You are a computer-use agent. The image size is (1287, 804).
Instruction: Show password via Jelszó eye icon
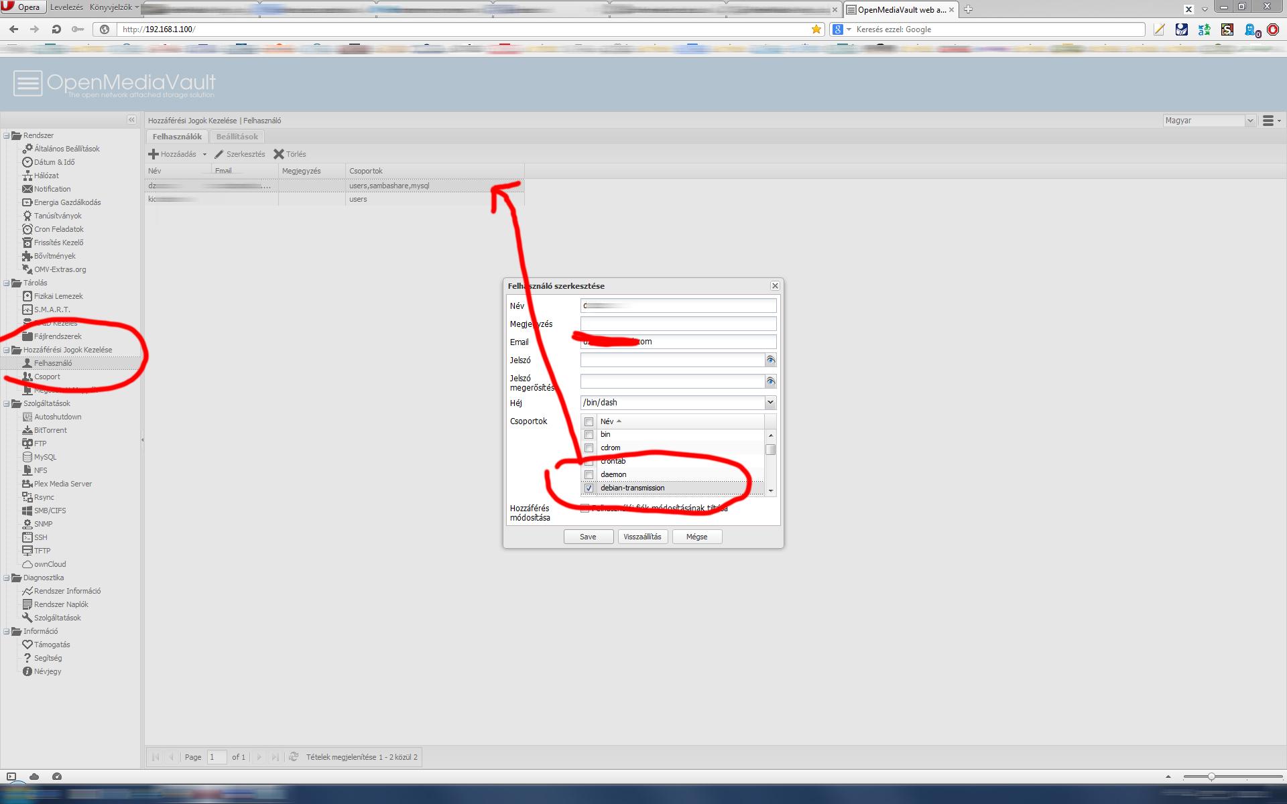770,360
